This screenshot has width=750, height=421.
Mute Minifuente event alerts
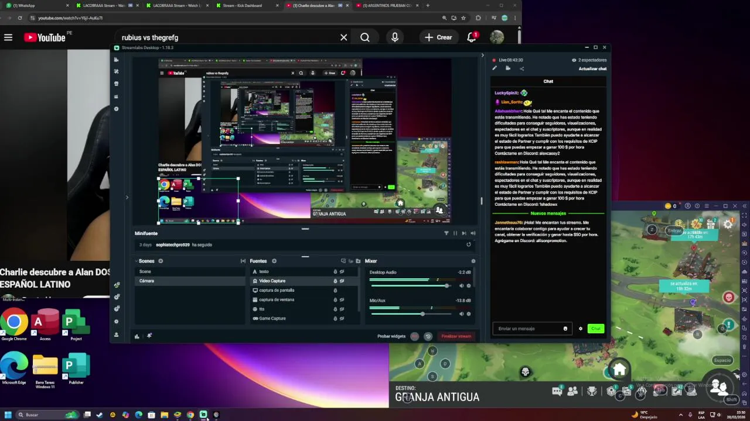(473, 233)
